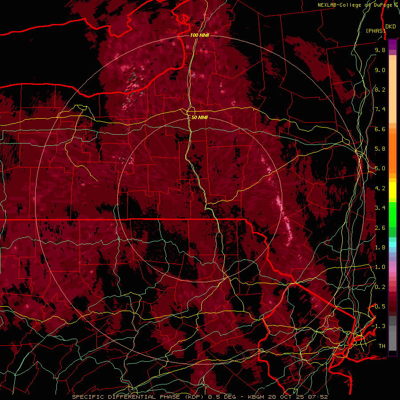Click the TH label on color scale
Image resolution: width=400 pixels, height=400 pixels.
tap(382, 346)
